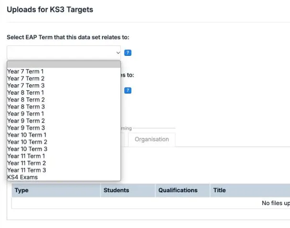
Task: Click the Uploads for KS3 Targets heading
Action: point(50,10)
